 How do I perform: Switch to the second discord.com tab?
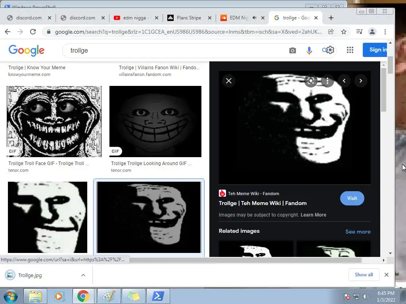[x=82, y=18]
